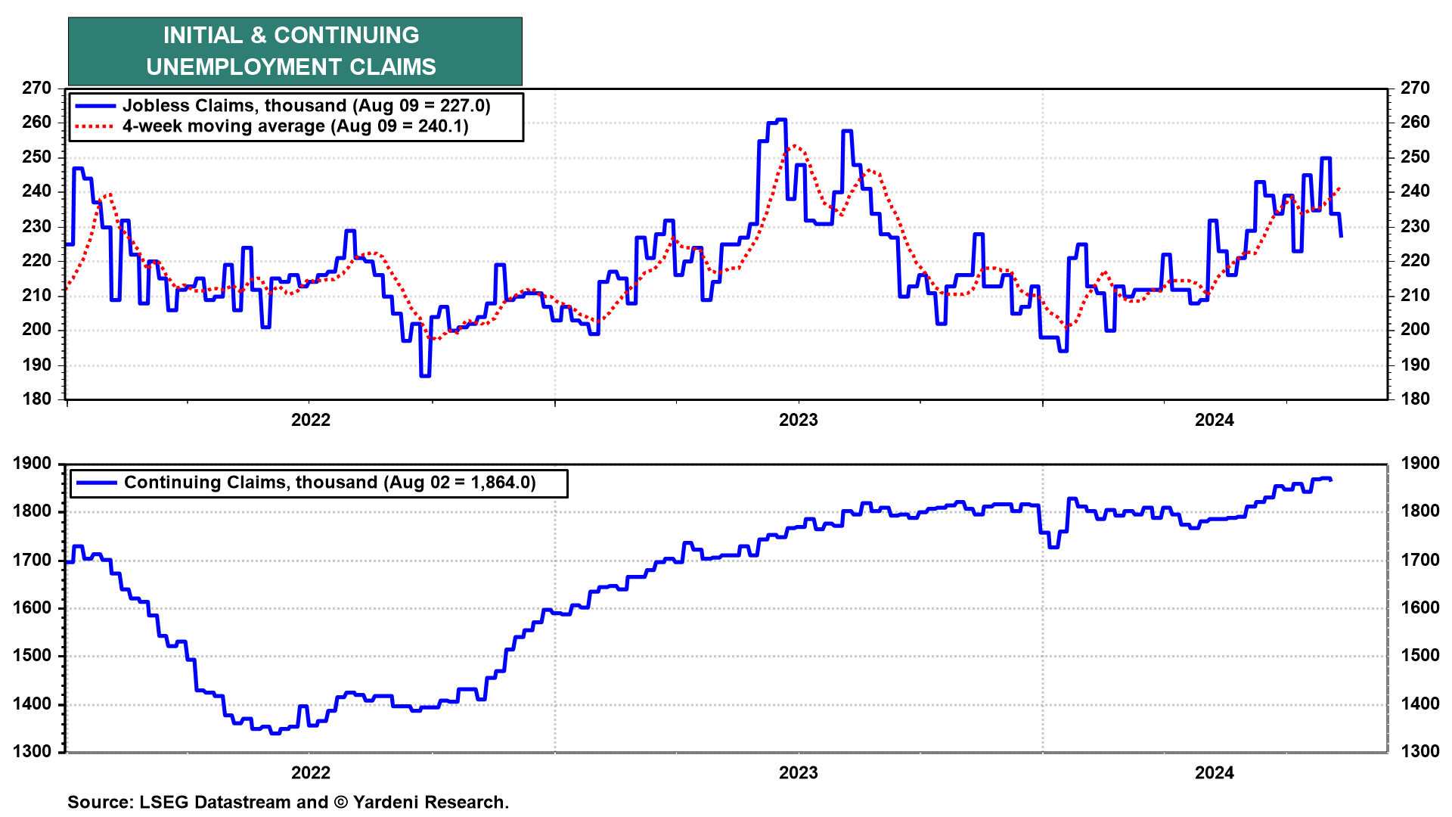Click the chart title banner
Image resolution: width=1452 pixels, height=817 pixels.
click(x=295, y=51)
